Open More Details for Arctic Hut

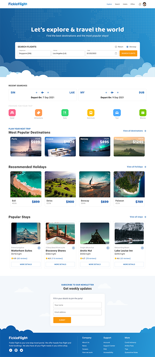tap(95, 264)
